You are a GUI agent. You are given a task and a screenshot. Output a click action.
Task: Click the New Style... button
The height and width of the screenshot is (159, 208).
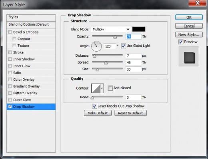point(189,35)
